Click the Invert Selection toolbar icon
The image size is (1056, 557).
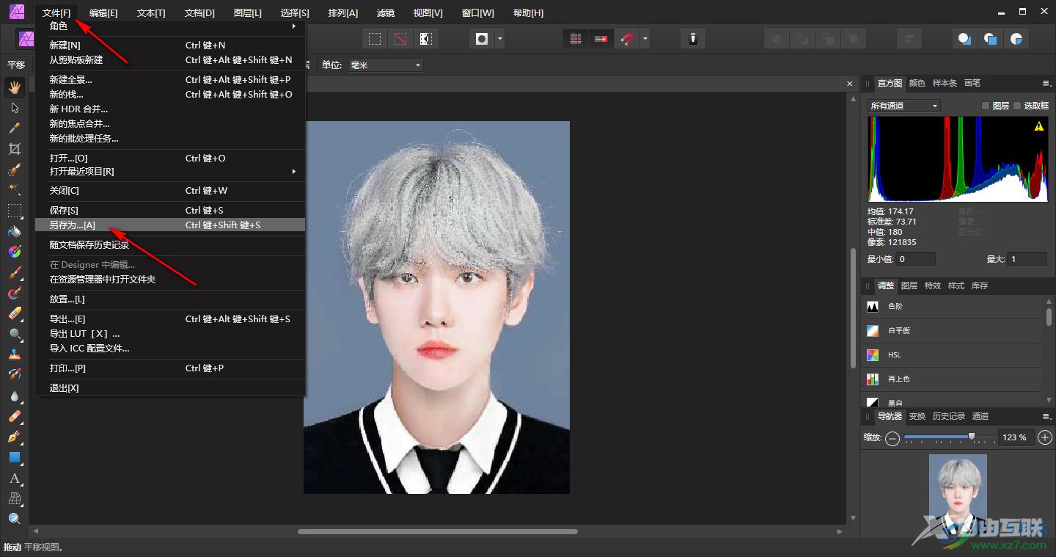tap(425, 39)
